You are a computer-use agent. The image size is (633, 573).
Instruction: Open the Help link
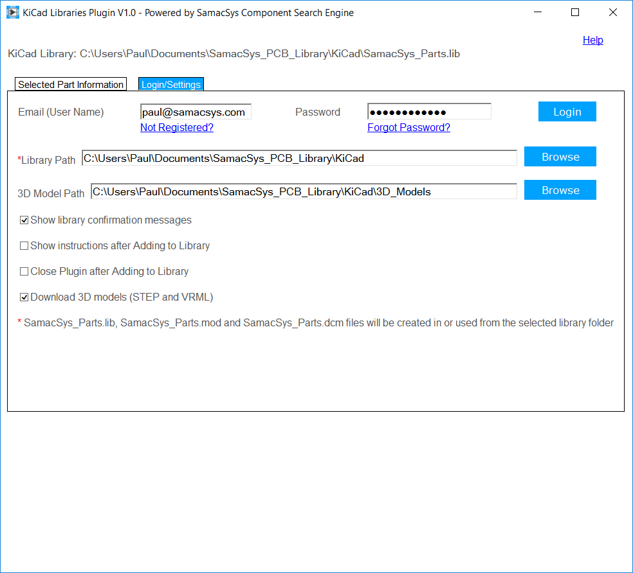(x=592, y=40)
